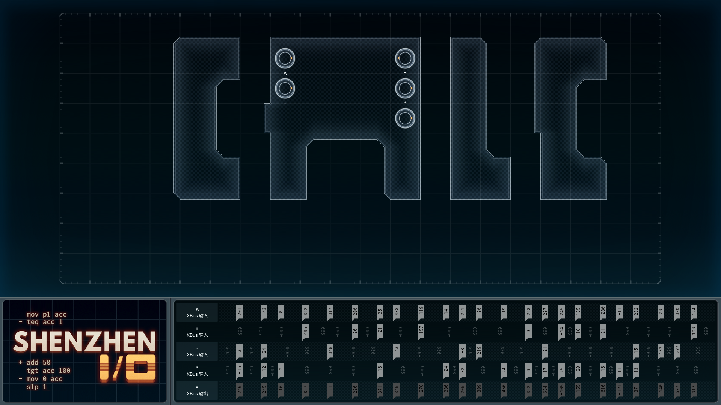
Task: Click output value -456 in the = row
Action: coord(504,390)
